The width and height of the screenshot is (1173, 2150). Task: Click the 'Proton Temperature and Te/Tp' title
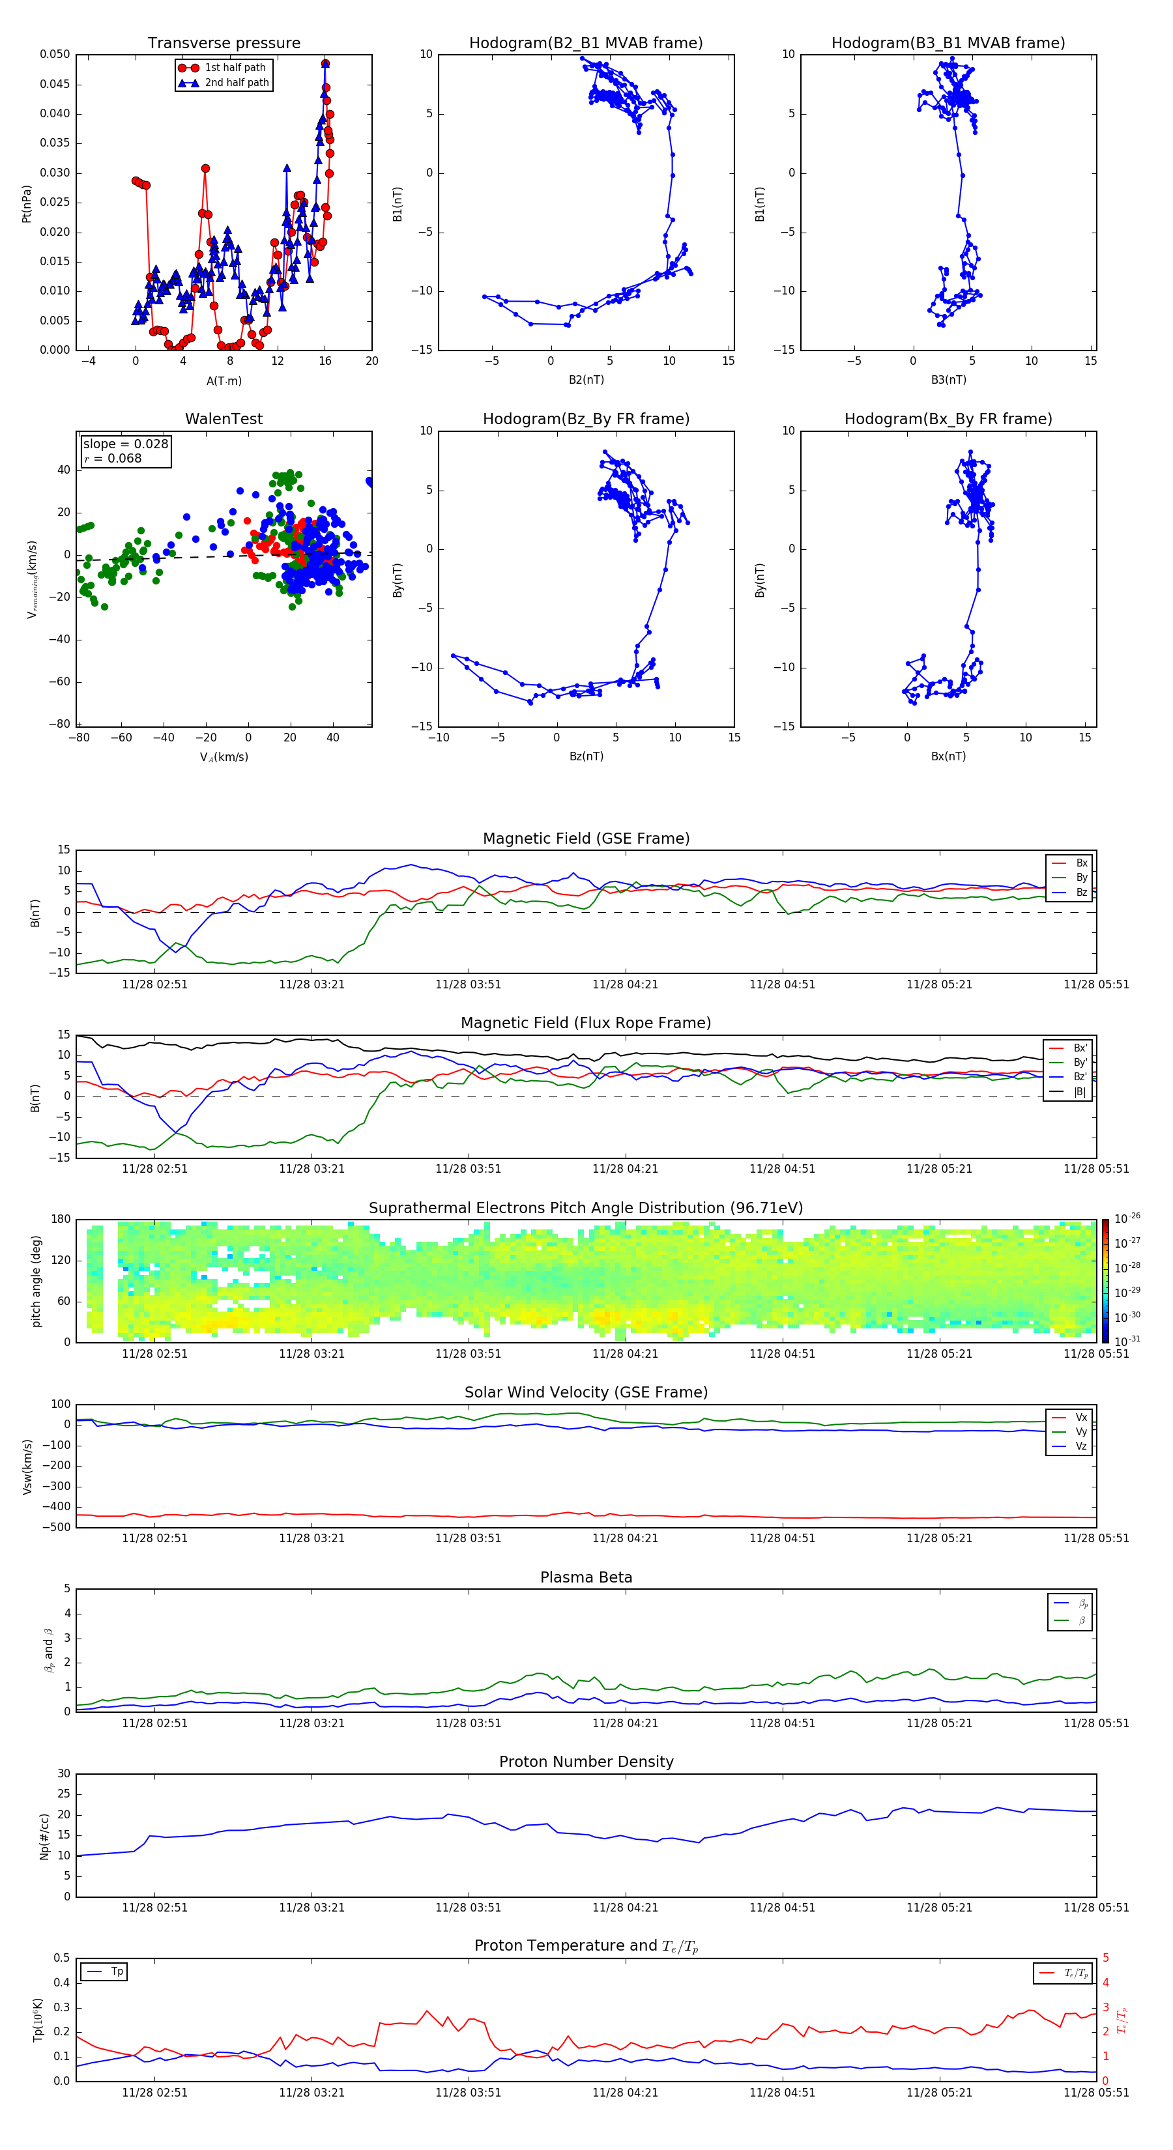(x=586, y=1945)
